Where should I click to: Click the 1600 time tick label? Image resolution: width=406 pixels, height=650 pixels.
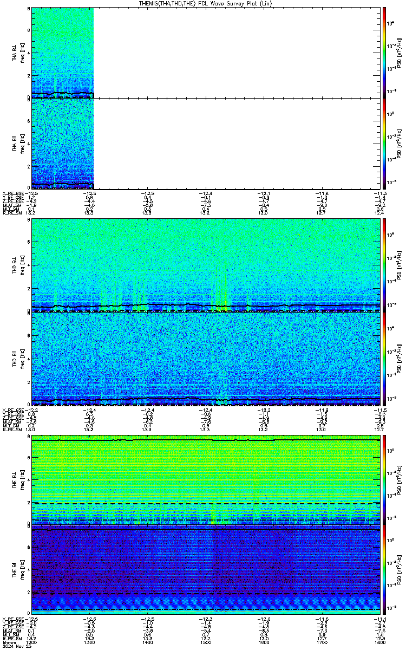(264, 642)
